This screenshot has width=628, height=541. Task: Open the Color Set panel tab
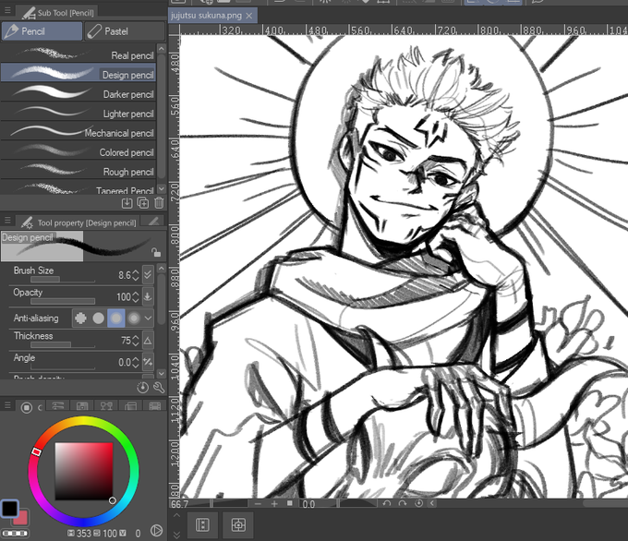[82, 406]
